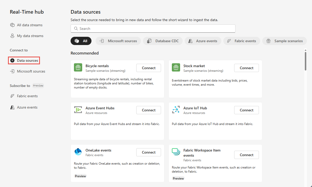Click the OneLake events icon
The height and width of the screenshot is (187, 312).
point(78,152)
